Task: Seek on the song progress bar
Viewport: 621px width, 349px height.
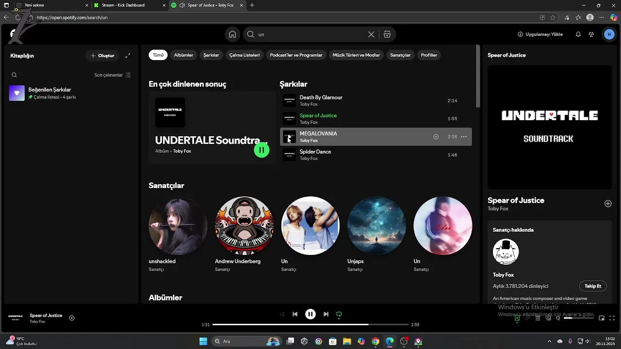Action: point(310,324)
